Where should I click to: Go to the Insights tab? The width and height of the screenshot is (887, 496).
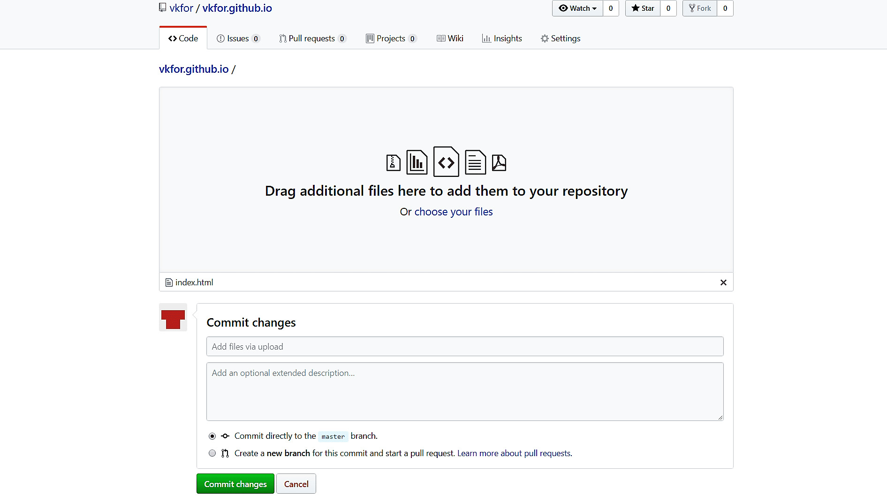(x=502, y=38)
